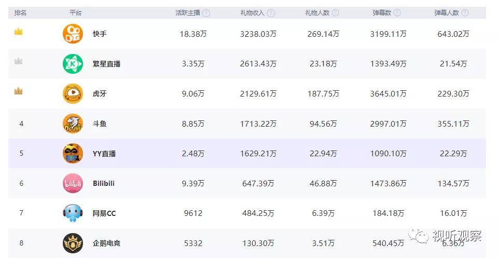498x258 pixels.
Task: Click the info icon next to 弹幕数
Action: [x=397, y=13]
